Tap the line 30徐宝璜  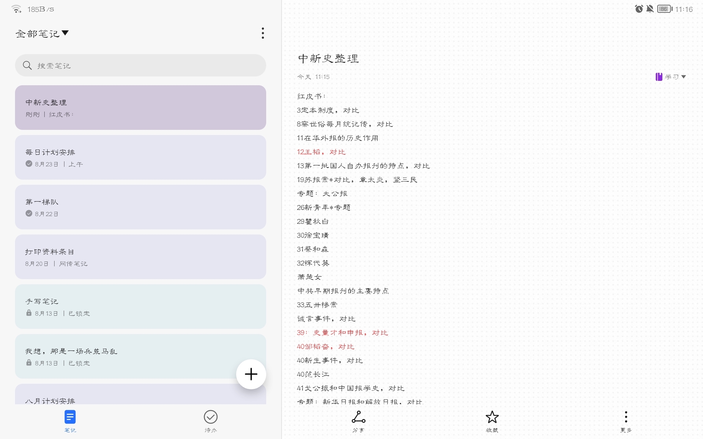tap(313, 235)
